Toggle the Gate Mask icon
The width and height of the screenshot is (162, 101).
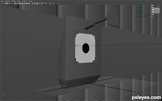click(x=22, y=3)
